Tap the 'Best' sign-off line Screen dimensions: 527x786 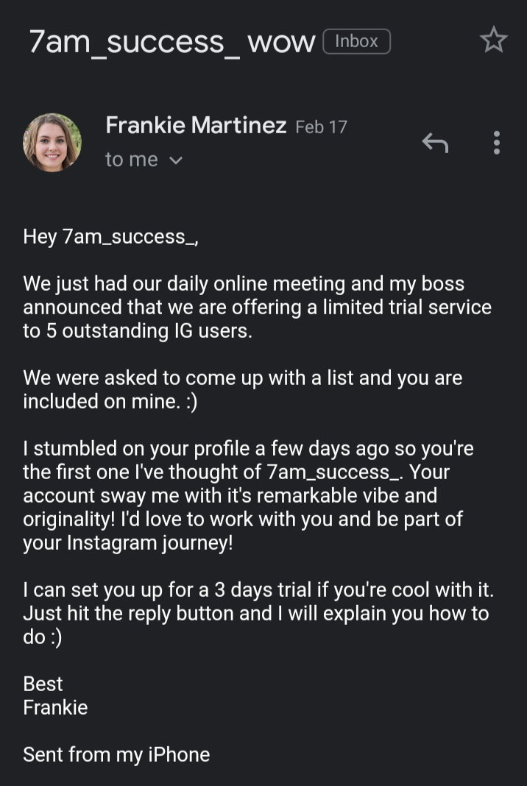(x=43, y=684)
